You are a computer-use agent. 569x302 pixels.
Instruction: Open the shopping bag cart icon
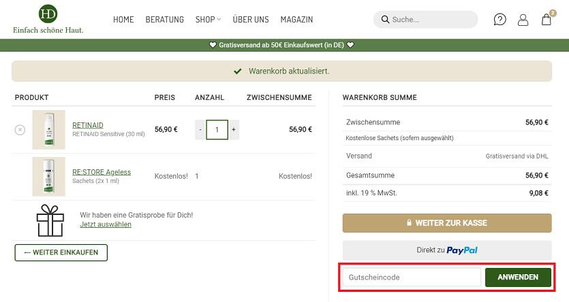coord(547,19)
